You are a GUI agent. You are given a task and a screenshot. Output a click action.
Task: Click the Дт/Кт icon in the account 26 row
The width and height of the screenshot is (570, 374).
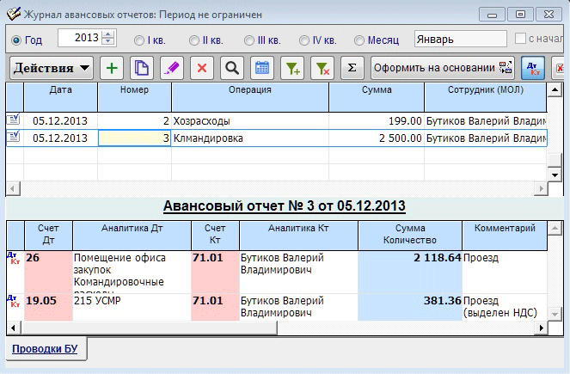pyautogui.click(x=14, y=258)
